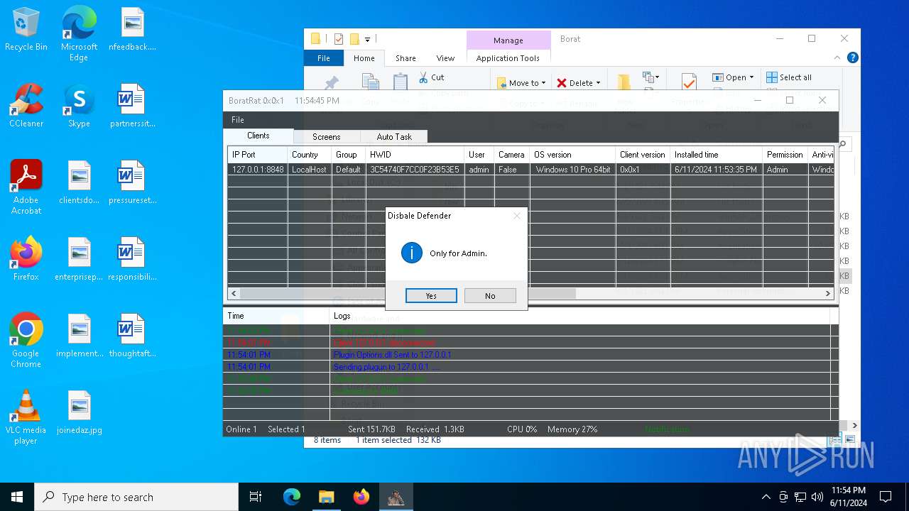Launch Google Chrome desktop shortcut

(26, 341)
